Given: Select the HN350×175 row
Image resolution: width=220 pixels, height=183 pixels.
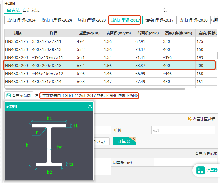Looking at the screenshot, I should pos(110,41).
